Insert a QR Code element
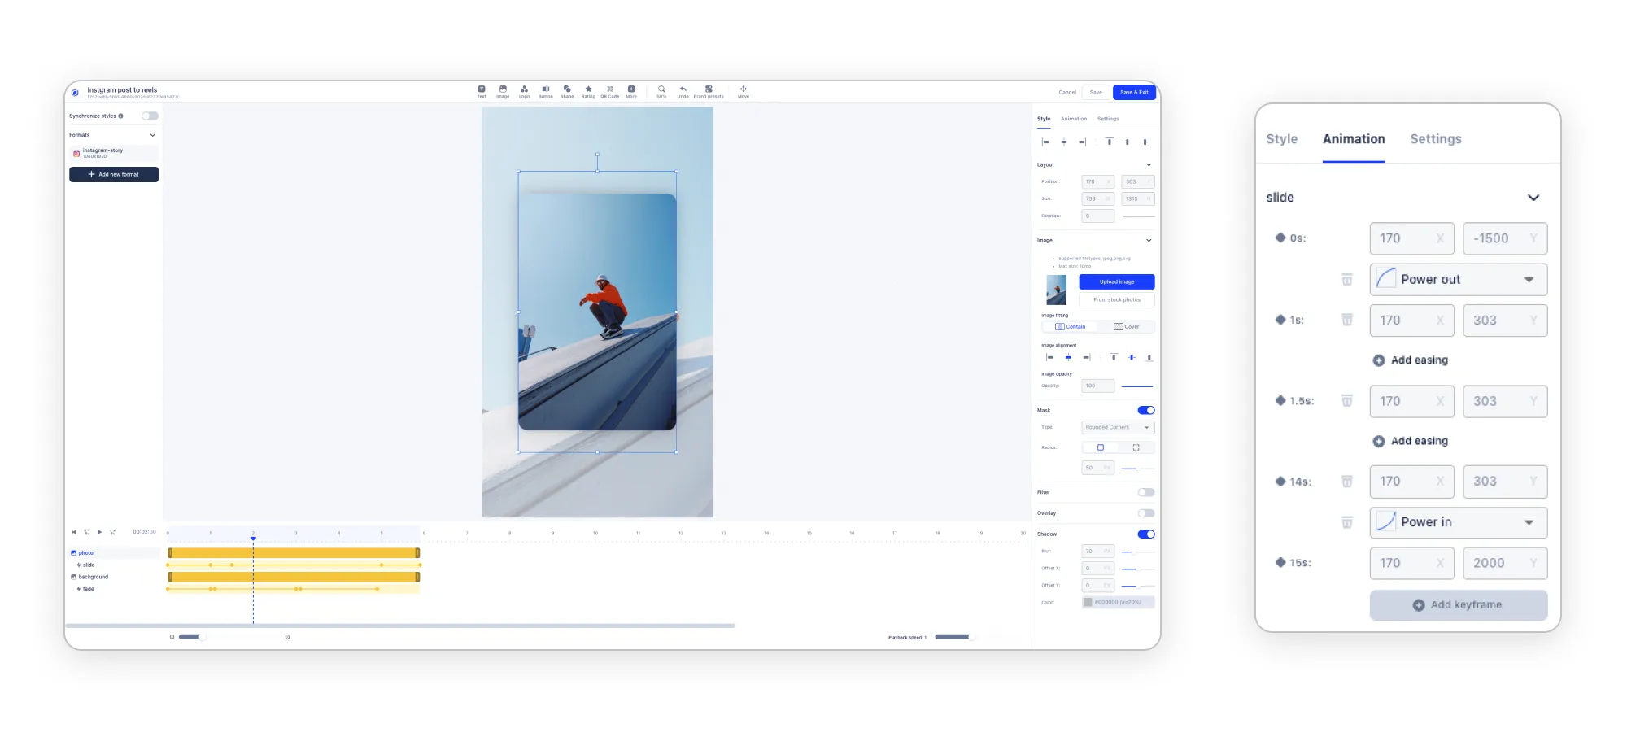The width and height of the screenshot is (1627, 737). [x=610, y=91]
